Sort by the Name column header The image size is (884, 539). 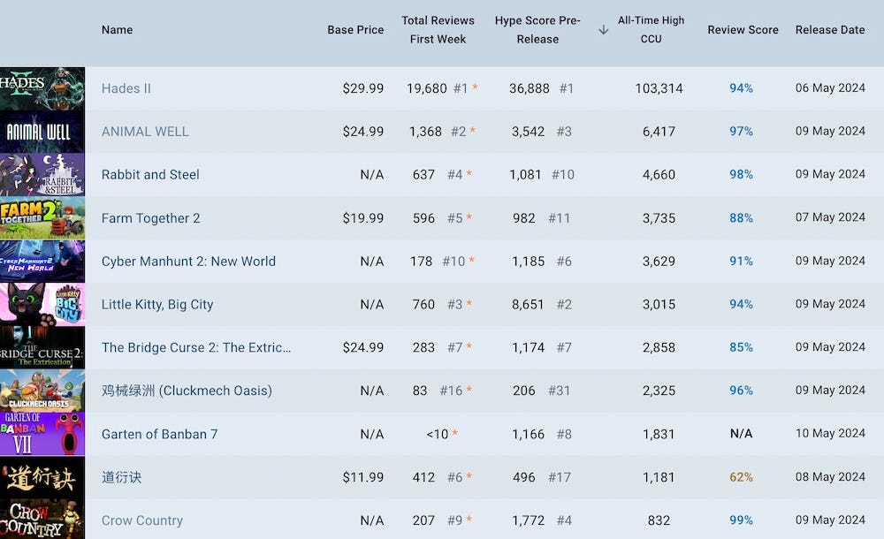click(117, 30)
